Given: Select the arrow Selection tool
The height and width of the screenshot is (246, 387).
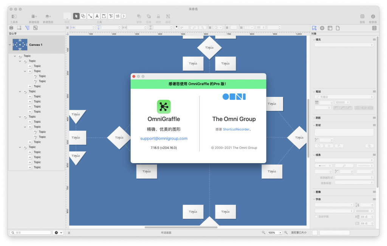Looking at the screenshot, I should pos(76,16).
